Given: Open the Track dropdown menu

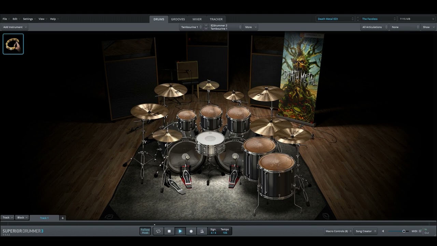Looking at the screenshot, I should [x=8, y=218].
